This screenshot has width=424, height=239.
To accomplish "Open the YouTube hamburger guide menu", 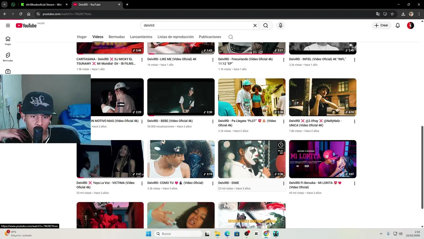I will click(x=8, y=26).
